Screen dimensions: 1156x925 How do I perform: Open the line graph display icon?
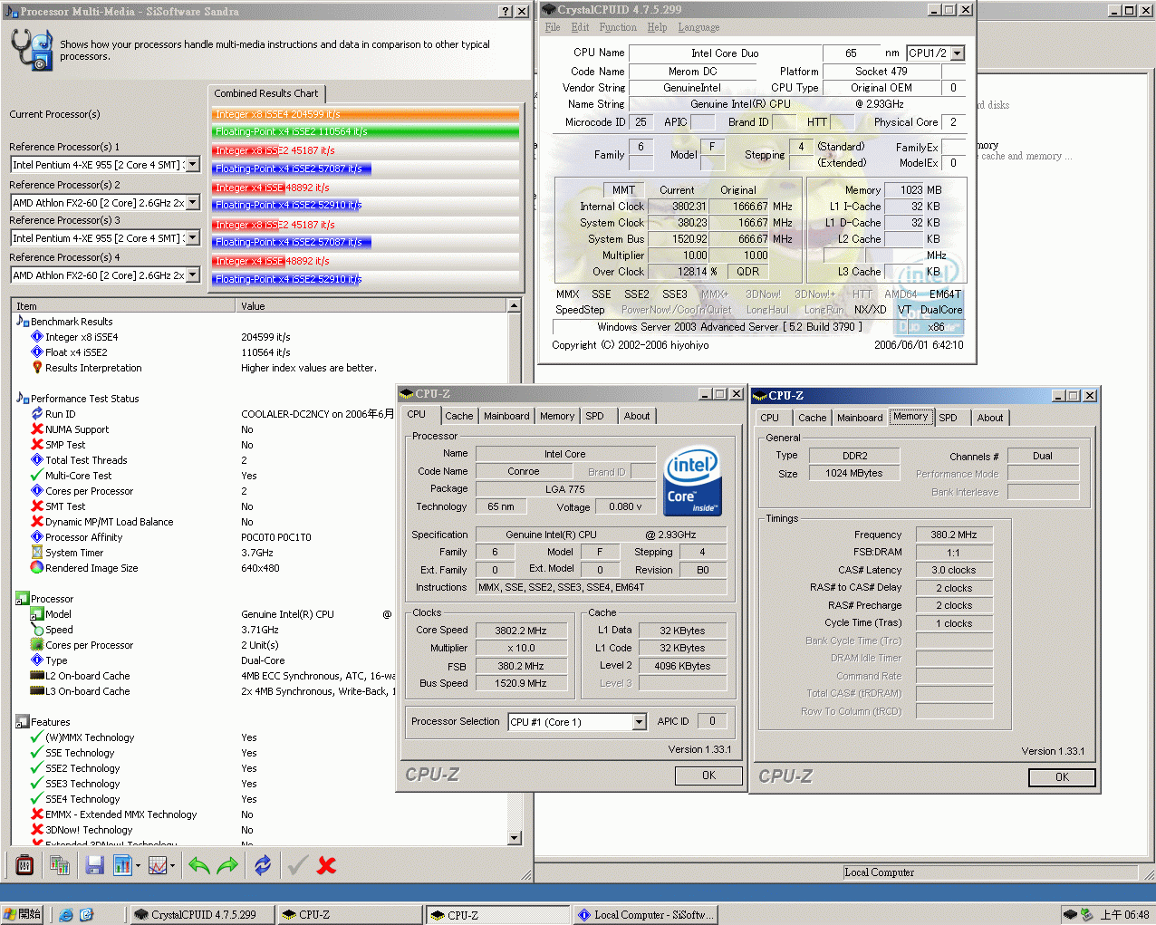[x=159, y=865]
